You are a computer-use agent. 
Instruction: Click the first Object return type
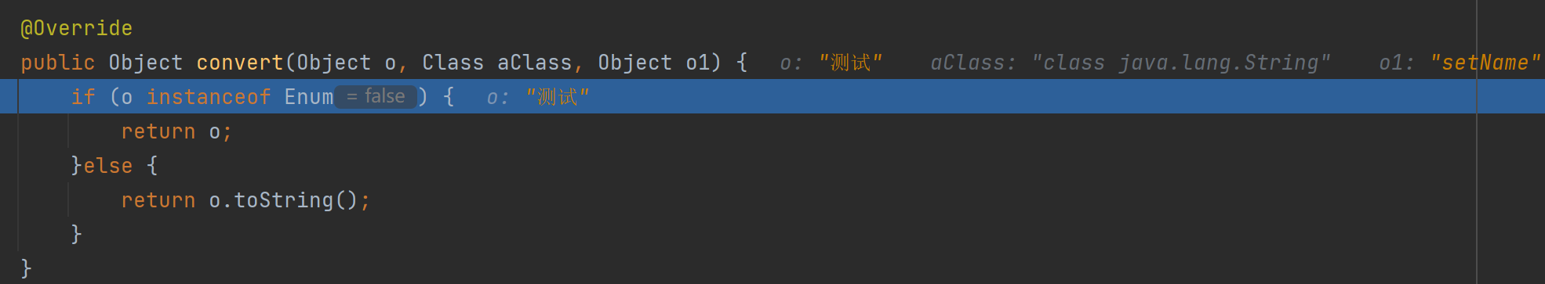(145, 63)
